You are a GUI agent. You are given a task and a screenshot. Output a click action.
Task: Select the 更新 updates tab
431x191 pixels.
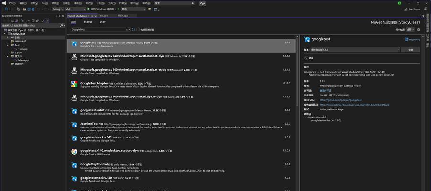(103, 22)
